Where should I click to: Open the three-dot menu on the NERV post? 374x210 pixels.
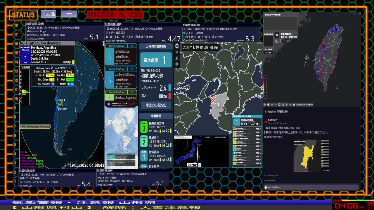pyautogui.click(x=358, y=120)
